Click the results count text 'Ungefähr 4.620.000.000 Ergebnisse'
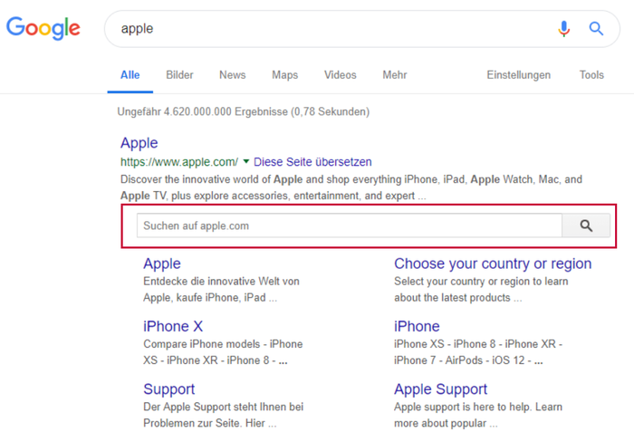The width and height of the screenshot is (634, 441). click(203, 111)
